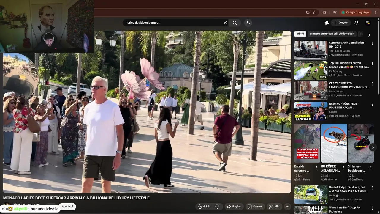Open BU KÖPEK ASLANDAN short thumbnail
The height and width of the screenshot is (214, 380).
pos(334,143)
